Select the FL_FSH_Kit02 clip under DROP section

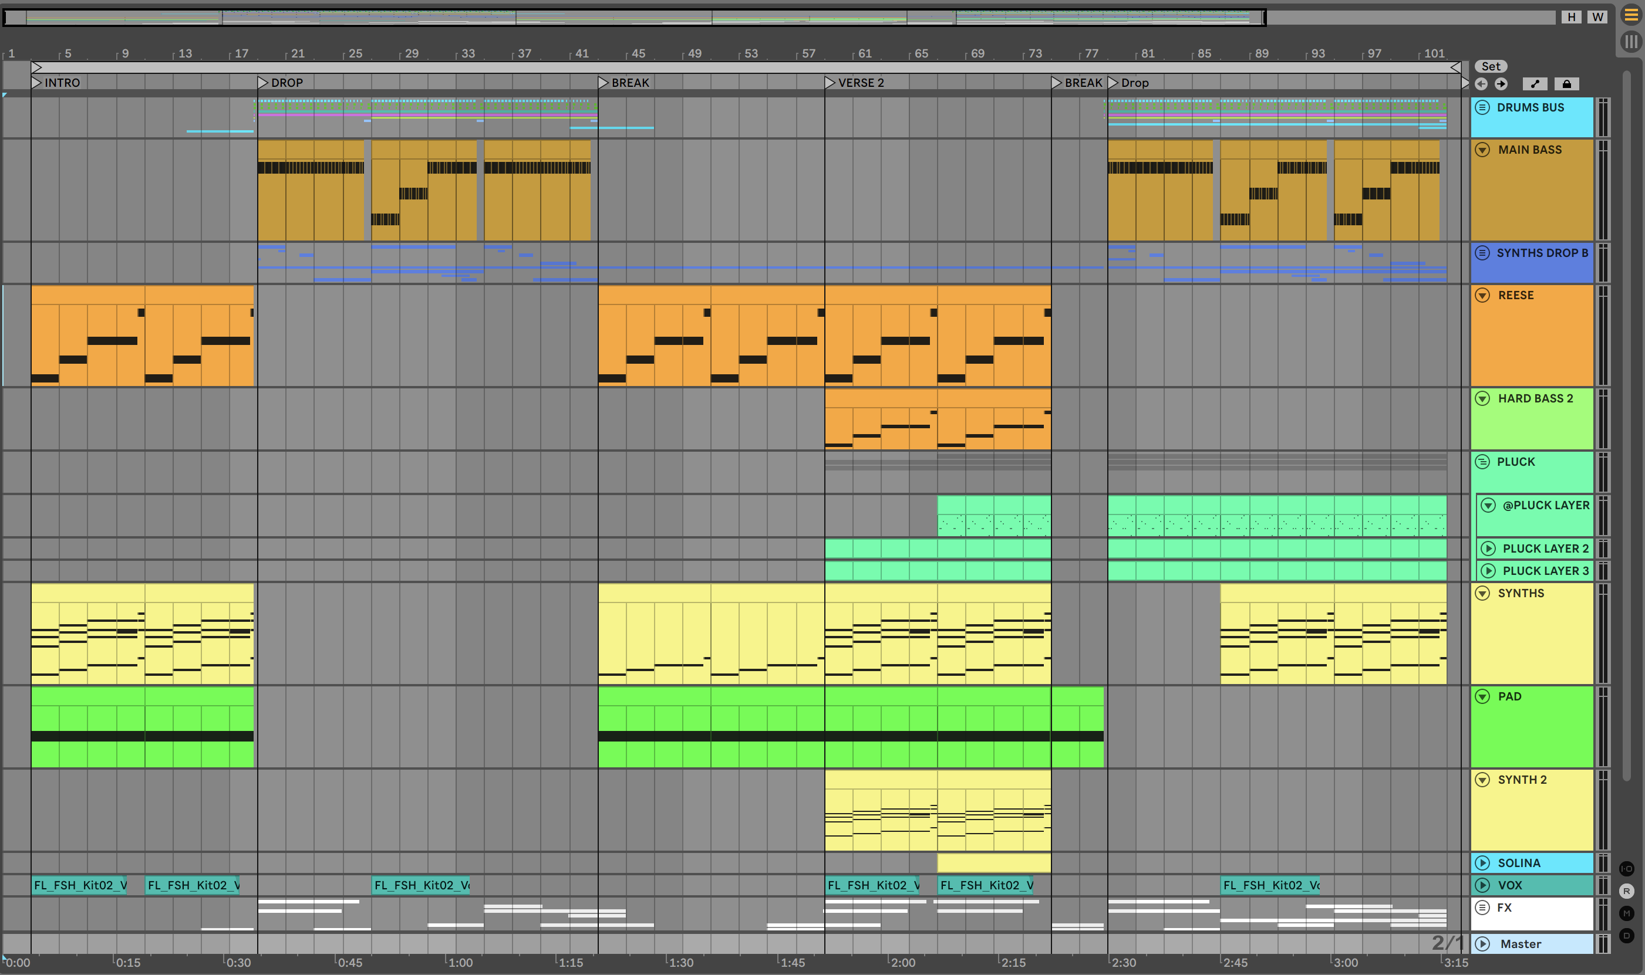click(x=421, y=885)
